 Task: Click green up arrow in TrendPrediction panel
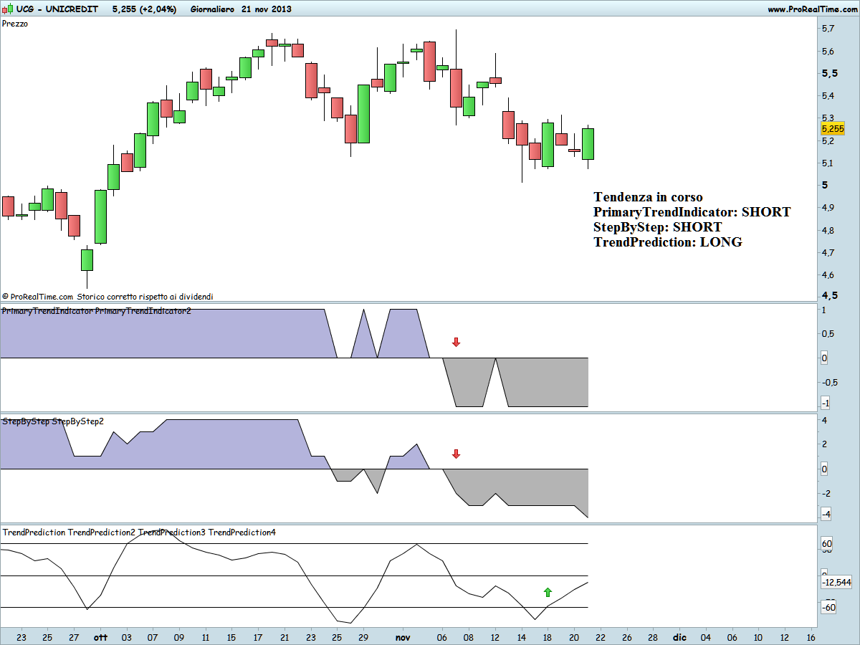[x=548, y=592]
